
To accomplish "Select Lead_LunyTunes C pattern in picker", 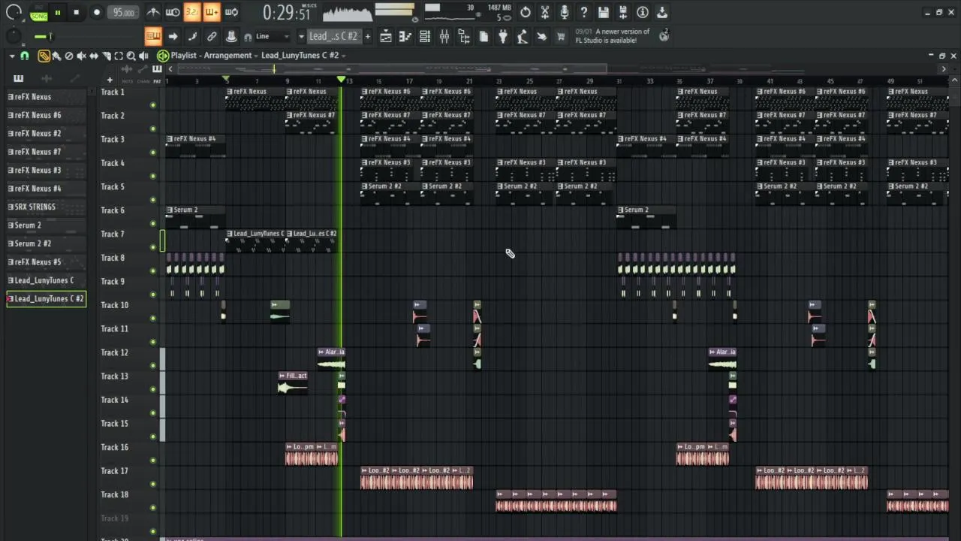I will coord(46,280).
